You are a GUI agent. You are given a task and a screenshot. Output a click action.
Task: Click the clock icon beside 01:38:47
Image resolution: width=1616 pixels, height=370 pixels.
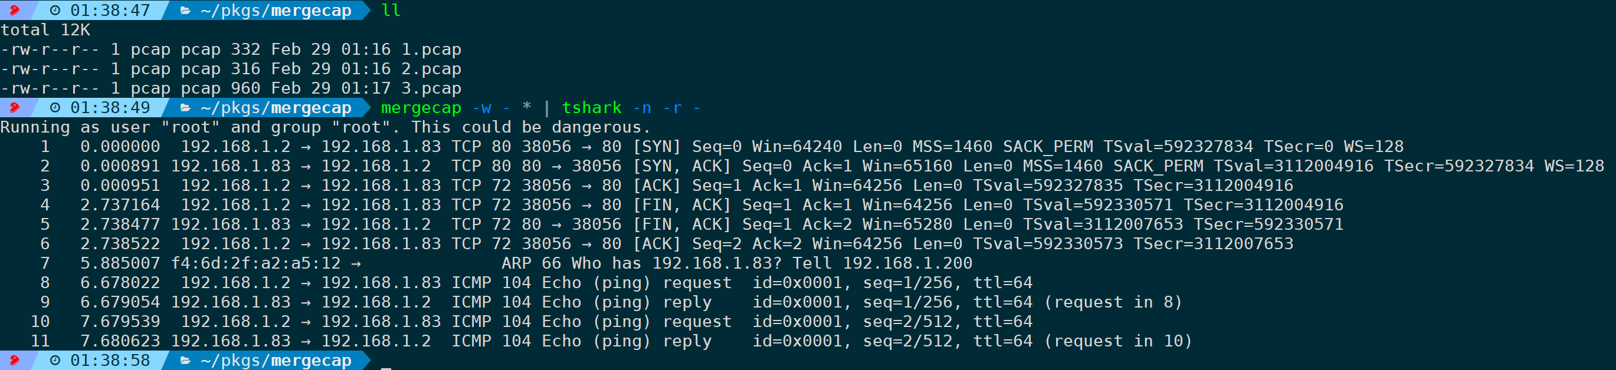(55, 10)
